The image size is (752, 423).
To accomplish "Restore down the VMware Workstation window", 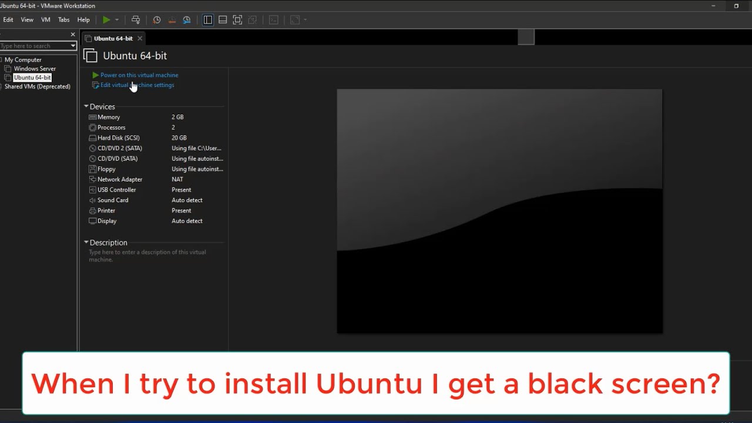I will point(736,6).
